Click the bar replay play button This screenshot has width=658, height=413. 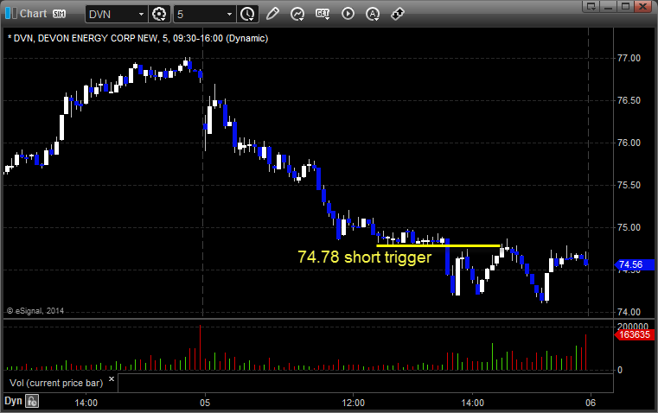click(348, 14)
